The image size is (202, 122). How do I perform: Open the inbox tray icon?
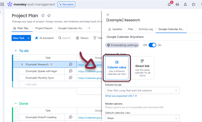[x=178, y=4]
